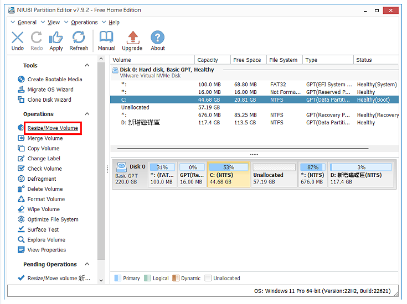Click the Upgrade arrow icon
This screenshot has width=407, height=304.
133,38
